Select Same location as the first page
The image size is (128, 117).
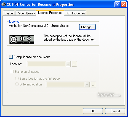tap(17, 79)
